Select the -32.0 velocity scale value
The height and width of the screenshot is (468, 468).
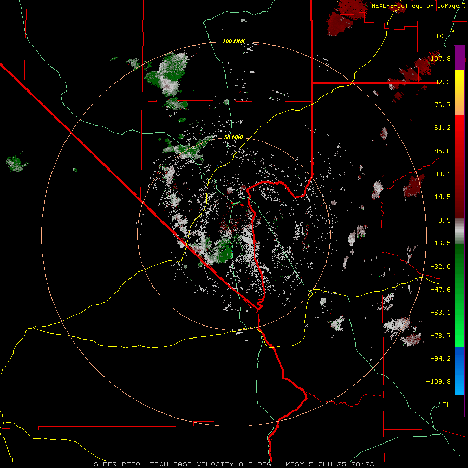click(440, 267)
